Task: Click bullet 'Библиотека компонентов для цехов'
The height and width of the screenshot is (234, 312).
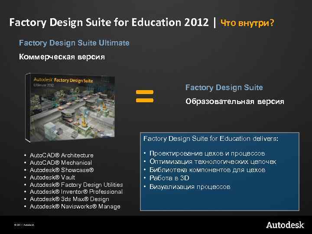Action: click(x=207, y=170)
